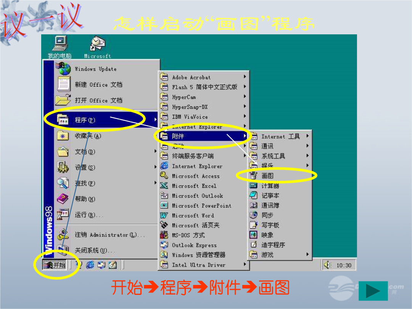The width and height of the screenshot is (412, 309).
Task: Click the 新建 Office 文档 icon
Action: (64, 84)
